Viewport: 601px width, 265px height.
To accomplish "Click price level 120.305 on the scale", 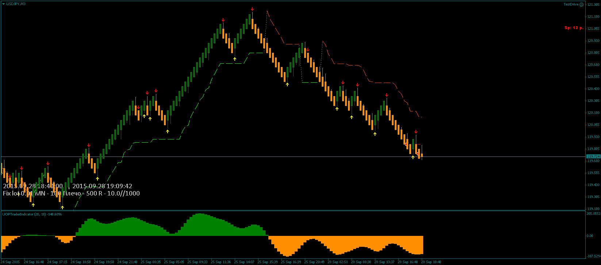I will click(x=593, y=101).
